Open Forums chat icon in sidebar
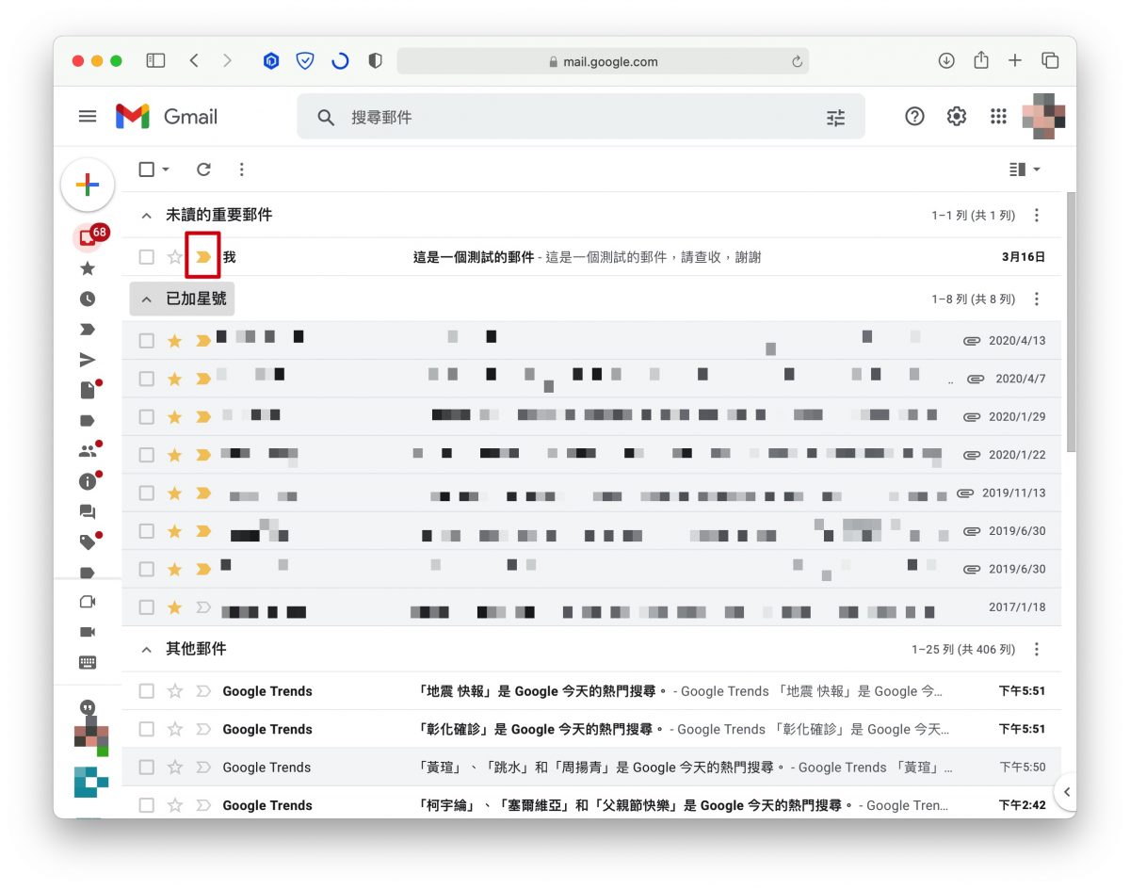The width and height of the screenshot is (1130, 889). [88, 511]
